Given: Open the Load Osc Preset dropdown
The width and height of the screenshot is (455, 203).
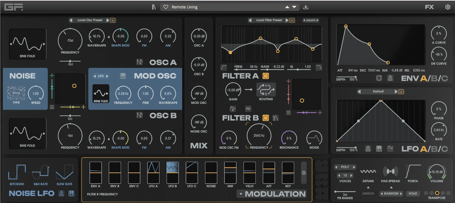Looking at the screenshot, I should (x=91, y=20).
